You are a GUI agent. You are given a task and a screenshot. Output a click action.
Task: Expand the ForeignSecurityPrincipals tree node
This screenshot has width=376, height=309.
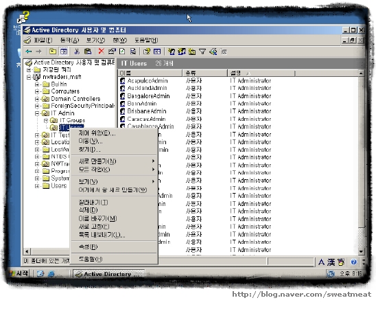pos(37,106)
